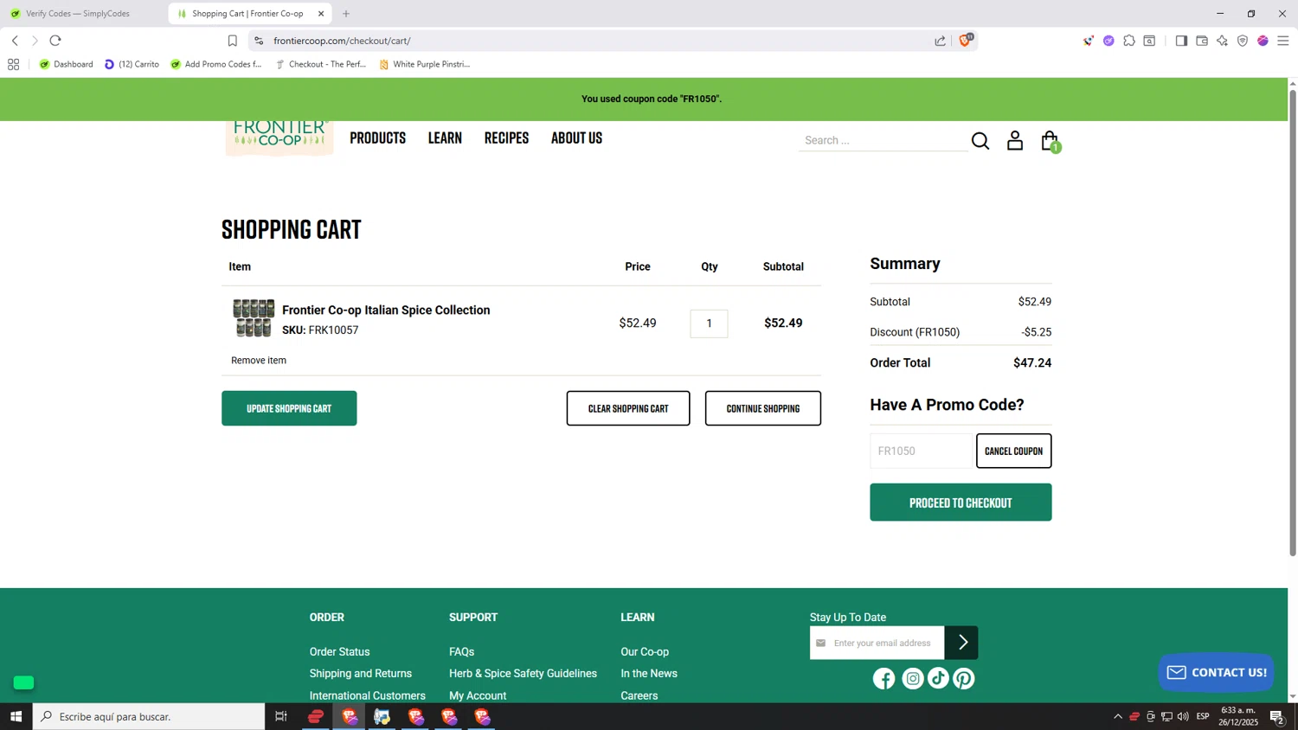The image size is (1298, 730).
Task: Click the Windows taskbar search box
Action: [149, 716]
